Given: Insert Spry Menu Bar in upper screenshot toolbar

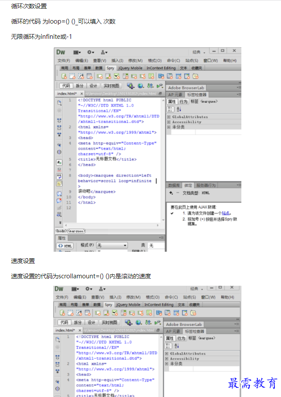Looking at the screenshot, I should click(x=161, y=76).
